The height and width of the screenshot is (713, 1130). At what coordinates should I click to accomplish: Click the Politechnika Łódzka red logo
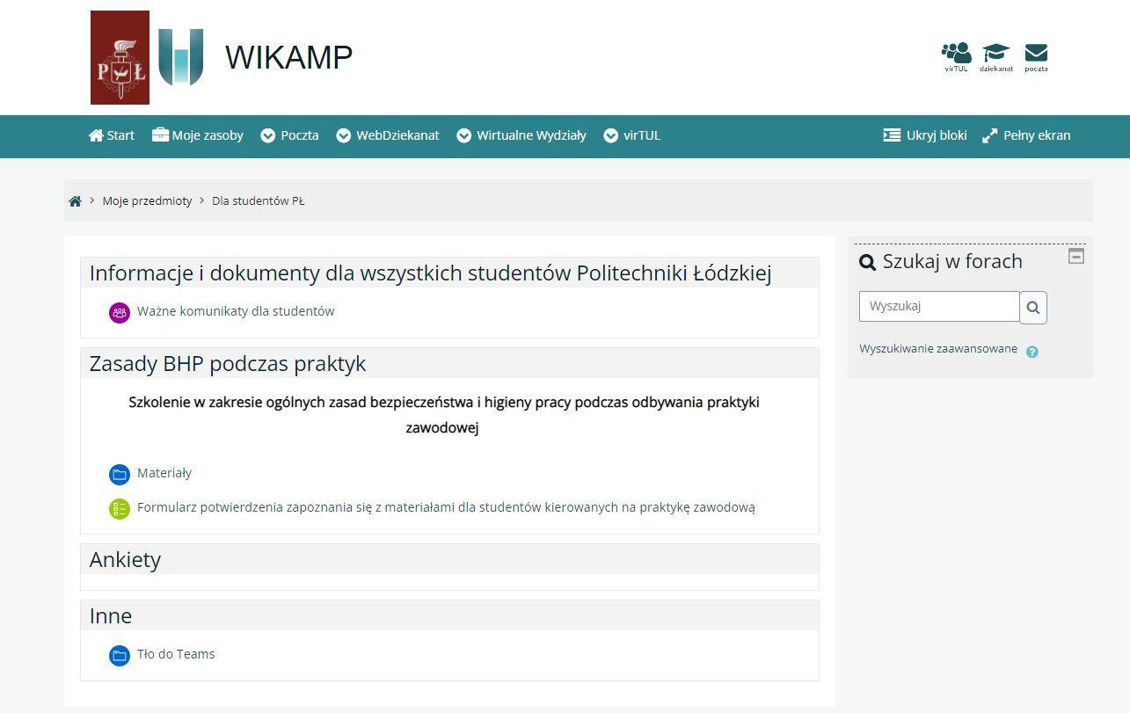(x=120, y=58)
